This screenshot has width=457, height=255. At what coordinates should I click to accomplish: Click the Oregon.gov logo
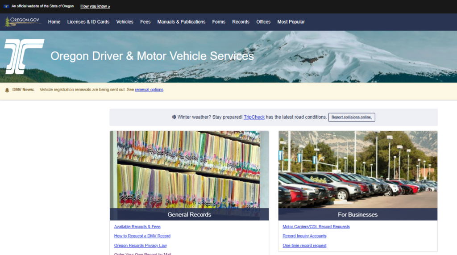(x=23, y=21)
